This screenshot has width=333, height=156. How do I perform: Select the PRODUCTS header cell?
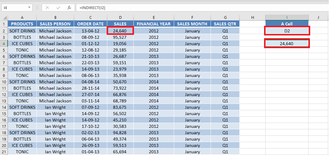[22, 24]
